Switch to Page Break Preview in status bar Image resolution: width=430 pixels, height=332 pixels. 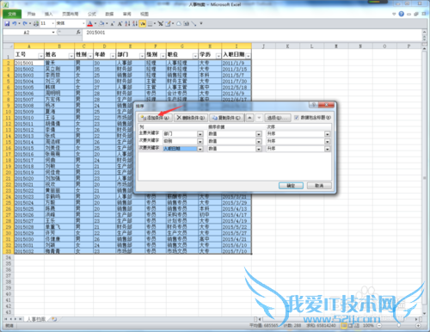[x=357, y=326]
